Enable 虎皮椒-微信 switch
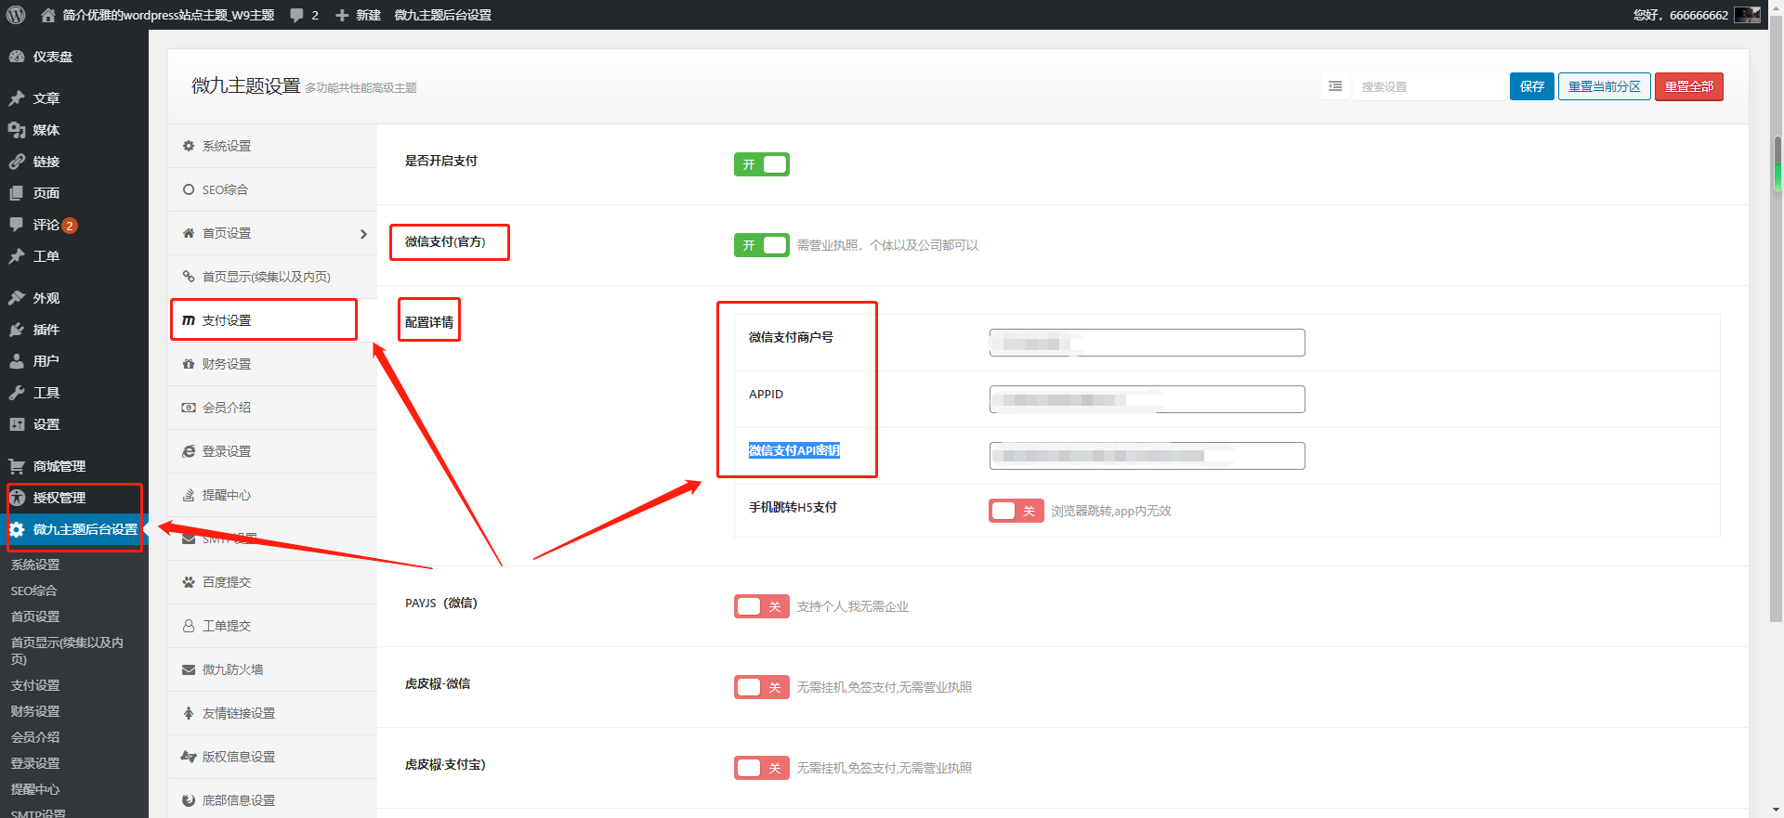The image size is (1784, 818). tap(762, 687)
